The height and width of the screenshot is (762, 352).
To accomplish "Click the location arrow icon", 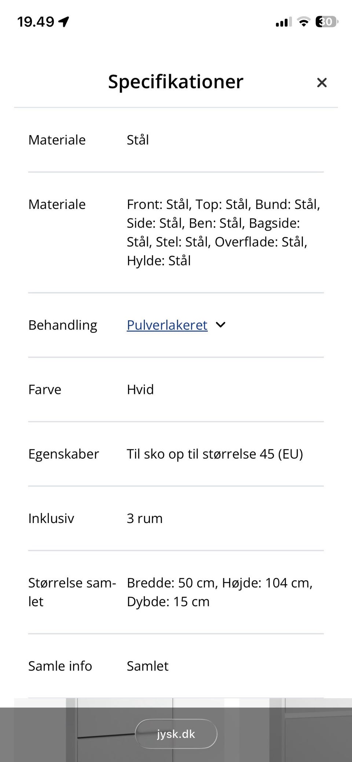I will [64, 22].
